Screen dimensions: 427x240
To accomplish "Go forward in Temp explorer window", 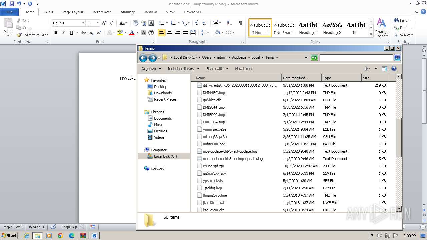I will (x=152, y=58).
